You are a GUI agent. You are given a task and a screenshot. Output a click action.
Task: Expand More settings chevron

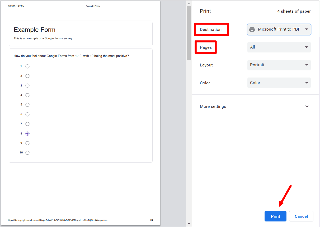307,107
